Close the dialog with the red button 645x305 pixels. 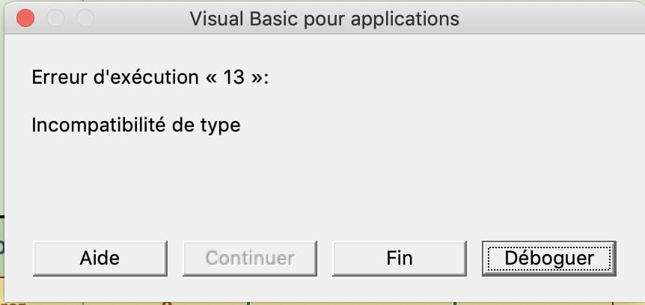pyautogui.click(x=25, y=17)
